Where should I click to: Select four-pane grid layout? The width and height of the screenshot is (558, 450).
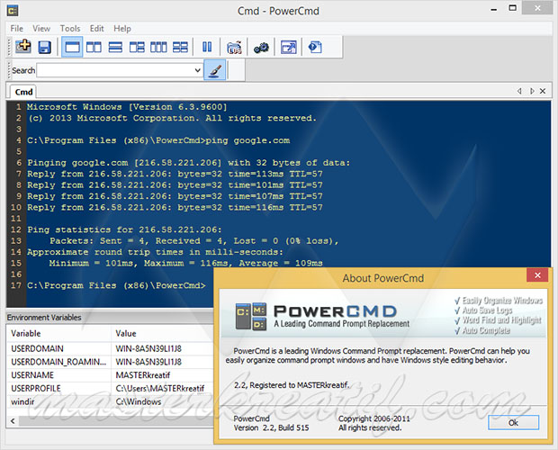[x=180, y=47]
